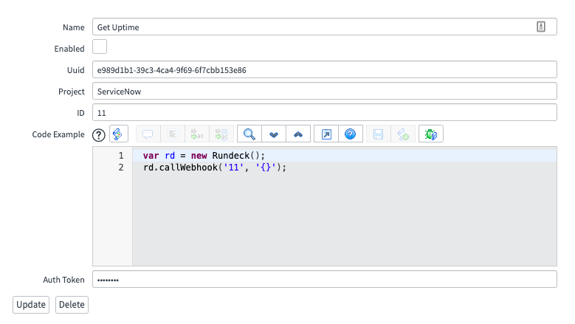Click the icon inside Name field
The image size is (575, 324).
541,27
